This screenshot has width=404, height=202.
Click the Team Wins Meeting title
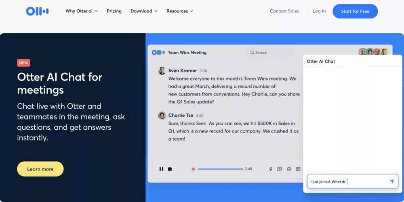187,53
